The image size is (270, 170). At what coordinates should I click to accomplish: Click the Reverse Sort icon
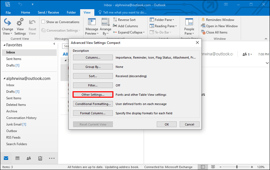(115, 20)
